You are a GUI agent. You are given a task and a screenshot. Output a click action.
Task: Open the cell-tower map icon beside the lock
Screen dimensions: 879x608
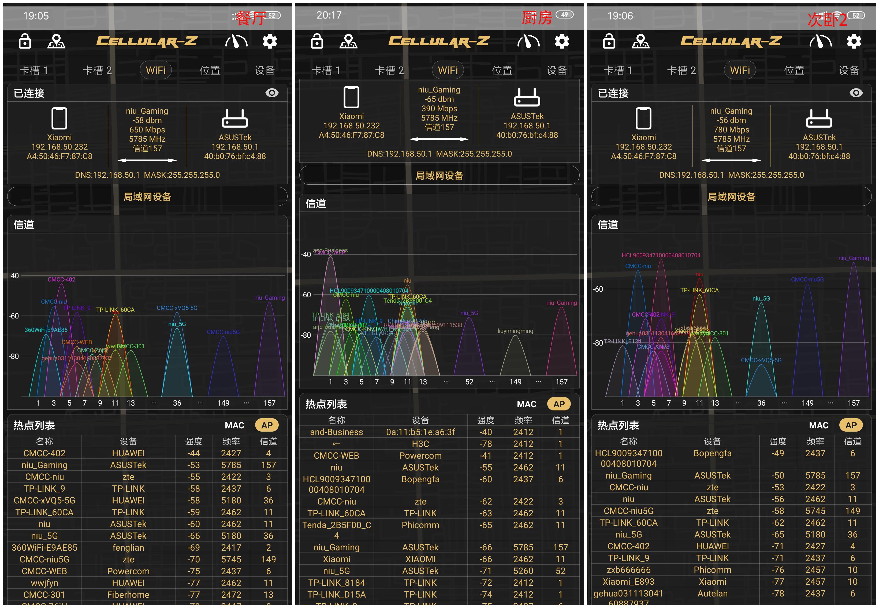click(x=56, y=41)
